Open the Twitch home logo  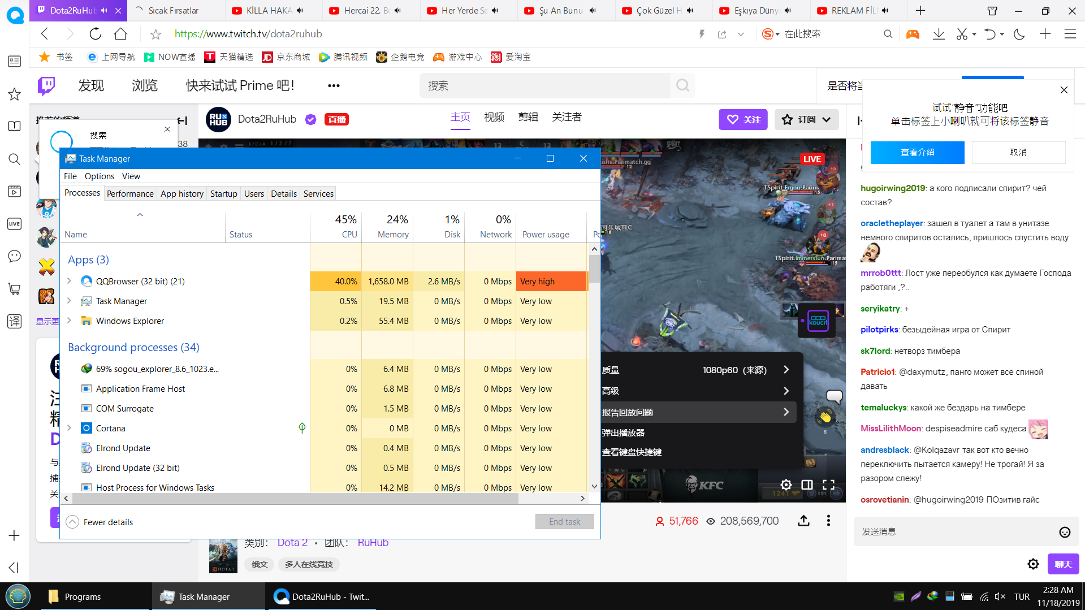(46, 85)
